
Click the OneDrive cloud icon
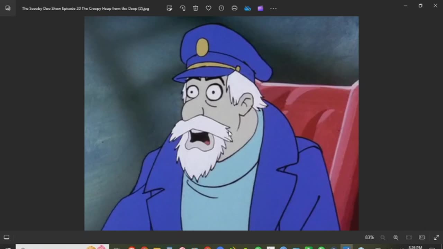(247, 8)
